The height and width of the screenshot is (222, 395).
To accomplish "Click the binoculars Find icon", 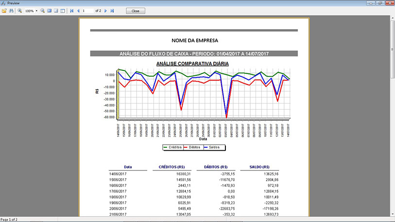I will coord(11,10).
